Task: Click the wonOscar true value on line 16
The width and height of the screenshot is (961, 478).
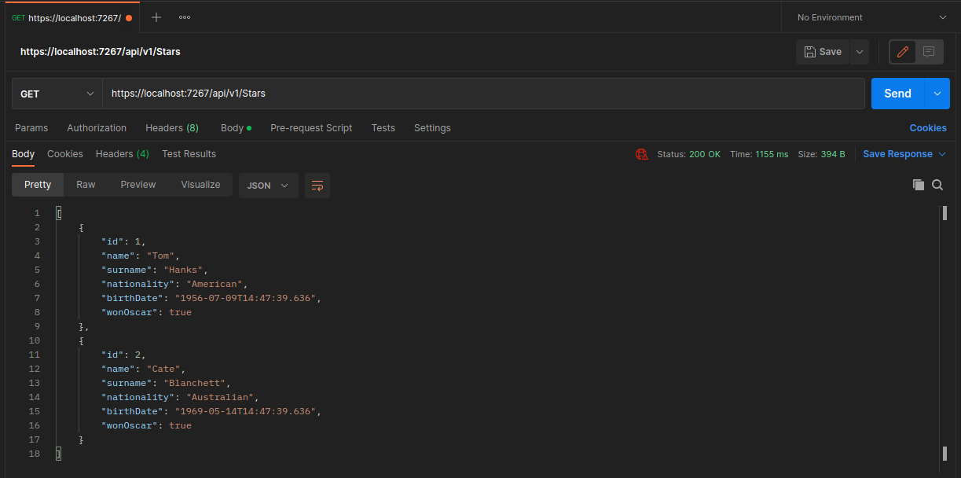Action: (x=180, y=425)
